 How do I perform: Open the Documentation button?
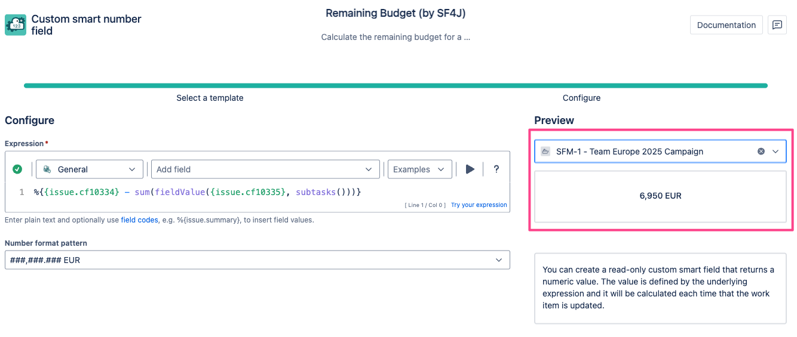point(726,25)
